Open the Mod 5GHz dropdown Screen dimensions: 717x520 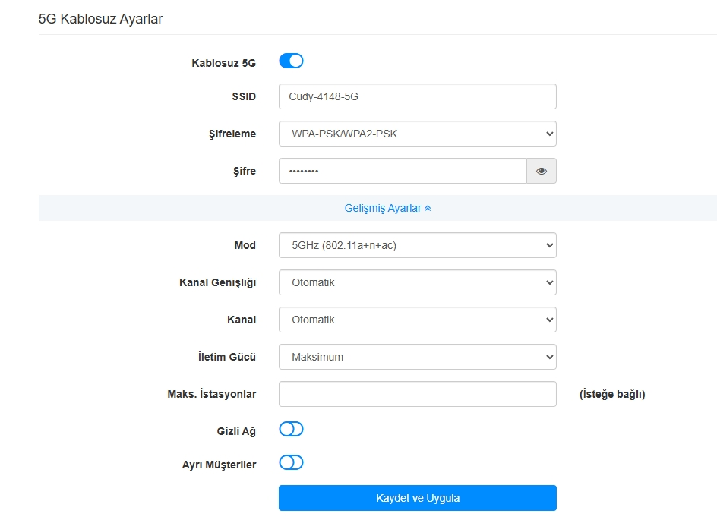click(418, 245)
